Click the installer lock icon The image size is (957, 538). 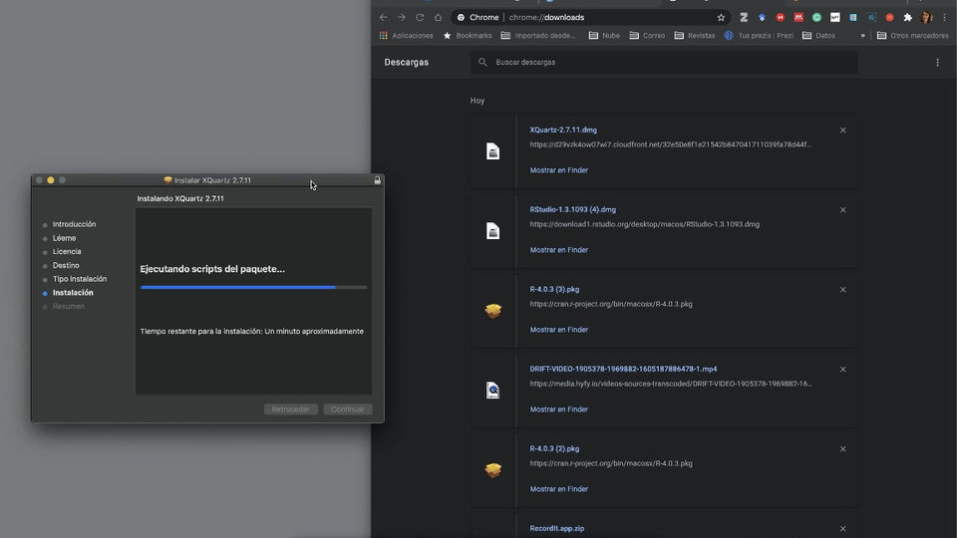tap(377, 180)
